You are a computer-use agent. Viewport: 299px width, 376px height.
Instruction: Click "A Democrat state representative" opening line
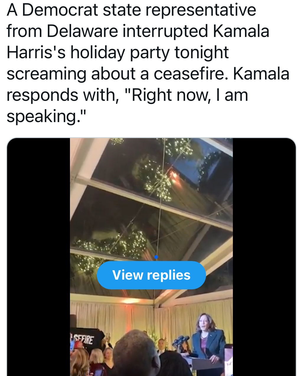coord(131,10)
